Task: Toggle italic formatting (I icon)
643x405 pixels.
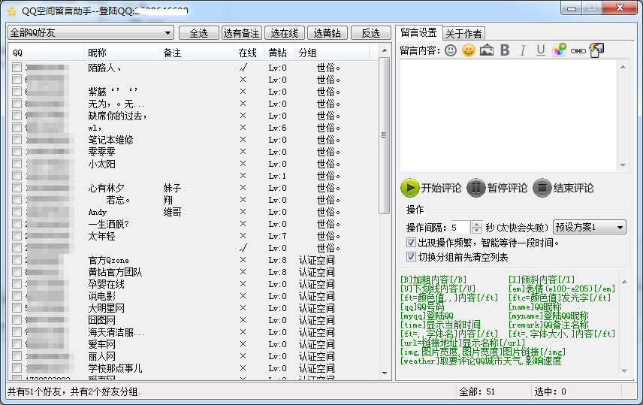Action: pos(523,50)
